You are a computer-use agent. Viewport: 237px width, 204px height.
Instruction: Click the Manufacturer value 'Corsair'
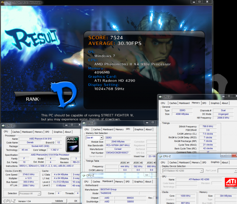tap(118, 149)
